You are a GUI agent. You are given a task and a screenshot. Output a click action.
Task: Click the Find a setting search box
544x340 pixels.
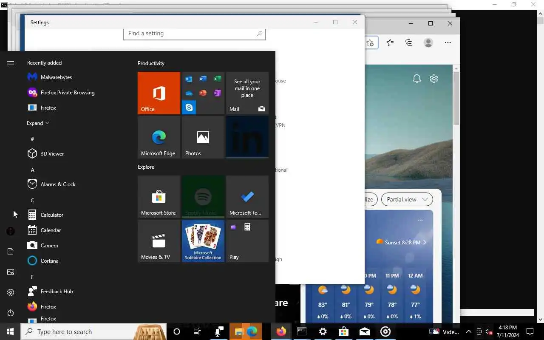tap(195, 33)
